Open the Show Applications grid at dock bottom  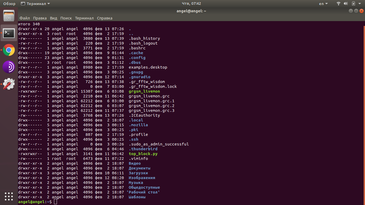pos(9,196)
